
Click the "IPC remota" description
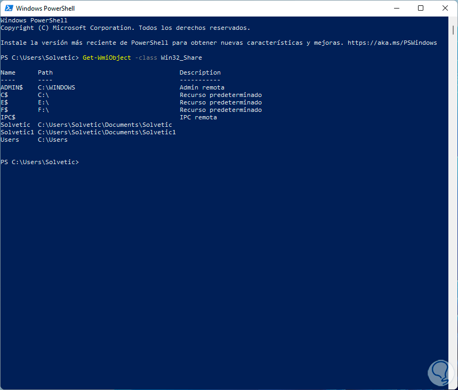tap(198, 117)
